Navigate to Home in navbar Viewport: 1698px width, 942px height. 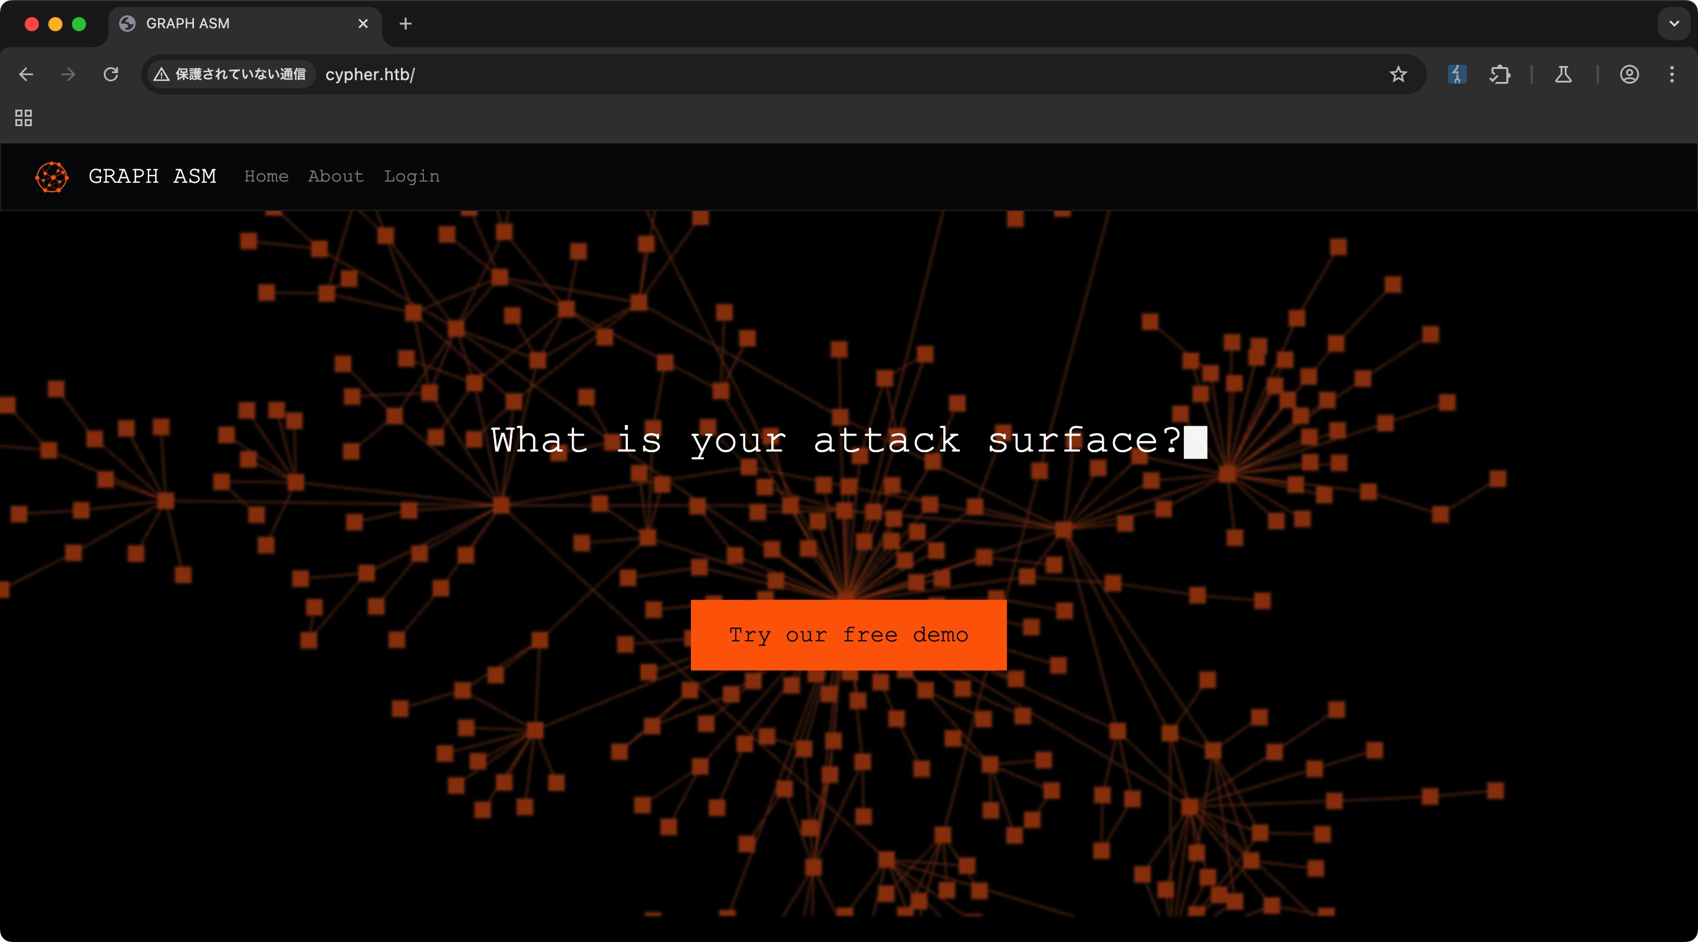coord(266,177)
